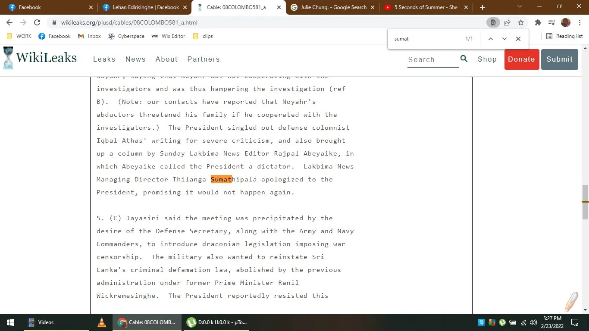Bookmark this page with the star icon
Screen dimensions: 589x331
521,22
